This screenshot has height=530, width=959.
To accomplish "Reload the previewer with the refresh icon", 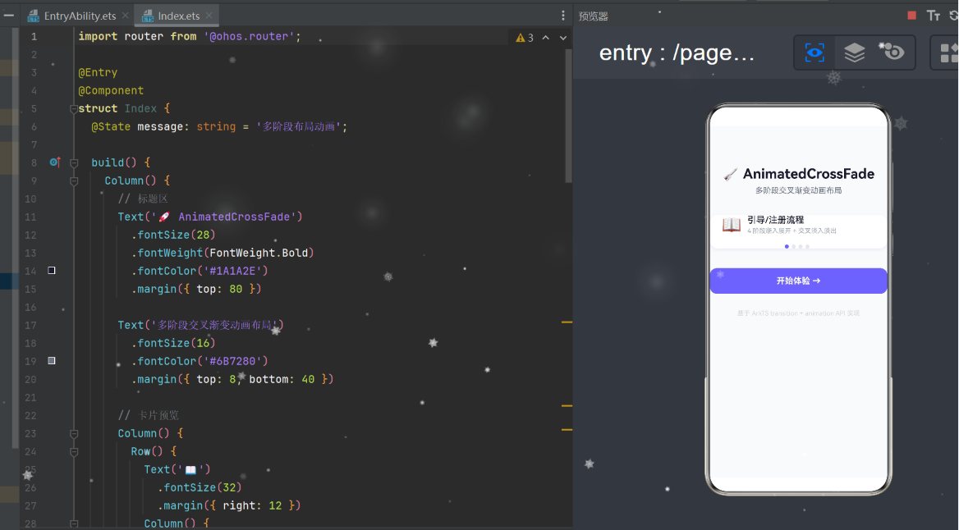I will point(954,16).
